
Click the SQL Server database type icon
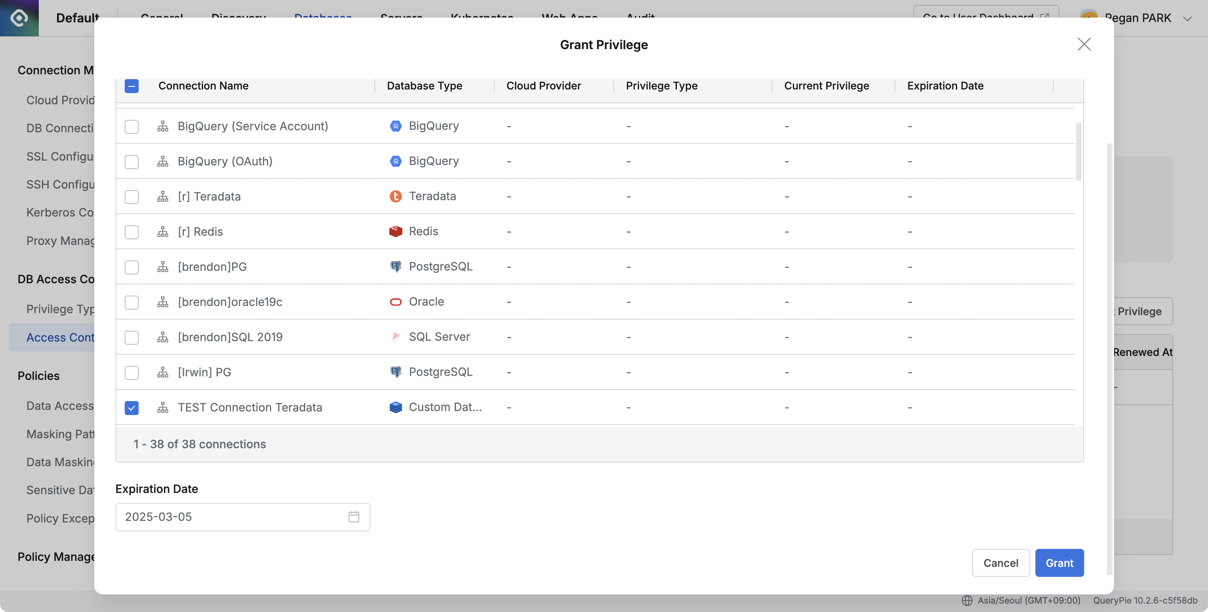click(396, 337)
